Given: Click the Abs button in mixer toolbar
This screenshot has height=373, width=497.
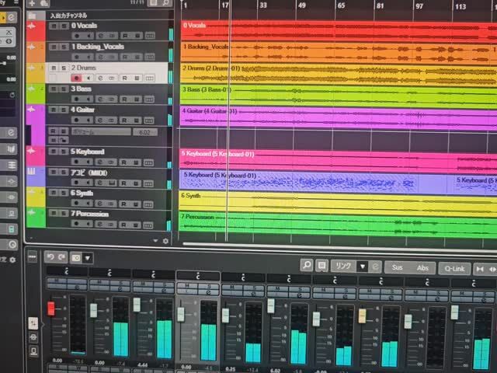Looking at the screenshot, I should click(x=422, y=268).
